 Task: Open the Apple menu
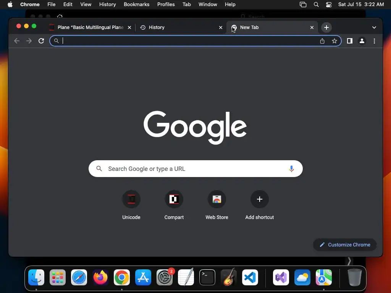click(x=10, y=5)
